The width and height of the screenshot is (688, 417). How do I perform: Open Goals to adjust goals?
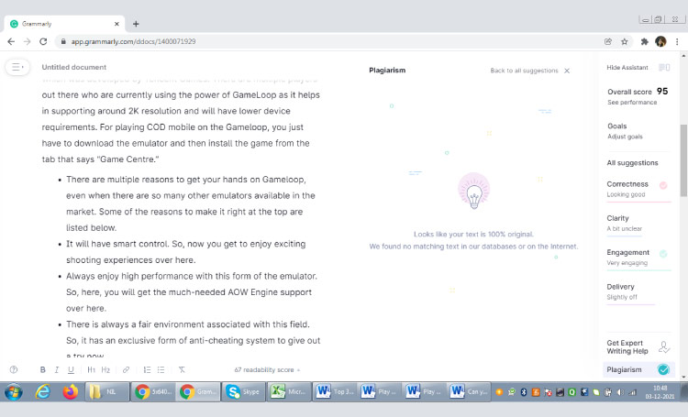tap(625, 131)
